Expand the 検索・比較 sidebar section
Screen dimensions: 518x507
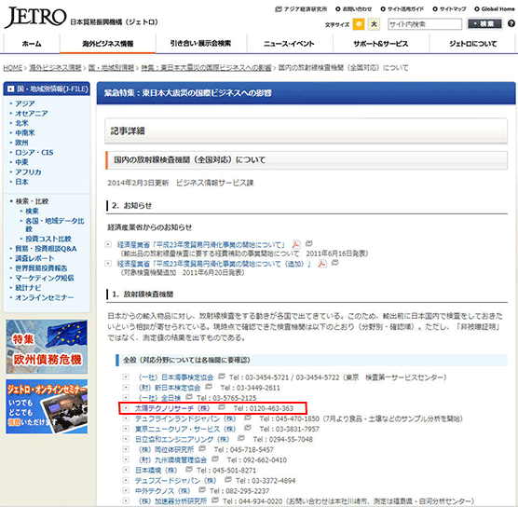coord(32,201)
